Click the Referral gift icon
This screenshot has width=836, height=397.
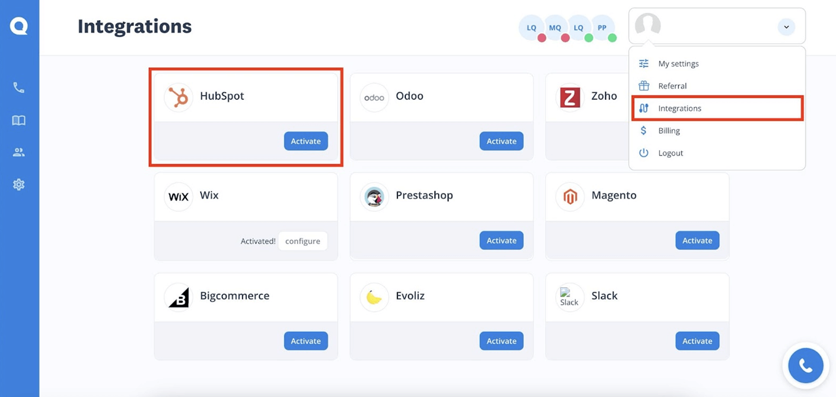[644, 86]
